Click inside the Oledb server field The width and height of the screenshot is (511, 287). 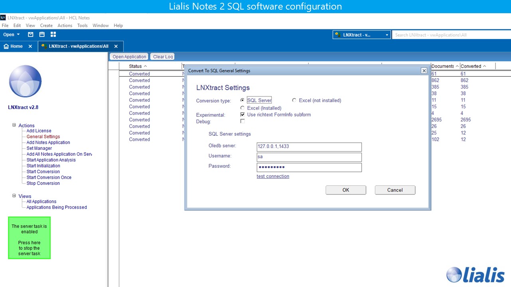click(309, 147)
